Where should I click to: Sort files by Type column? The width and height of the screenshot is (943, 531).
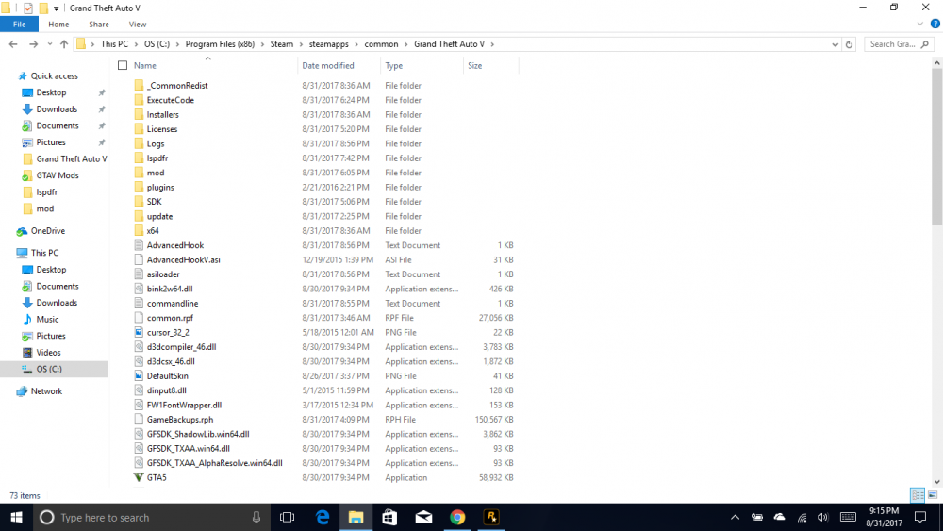[x=394, y=65]
